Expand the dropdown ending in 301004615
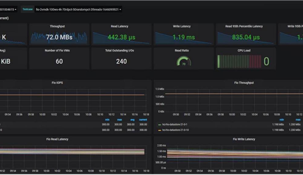The image size is (303, 175). click(8, 9)
